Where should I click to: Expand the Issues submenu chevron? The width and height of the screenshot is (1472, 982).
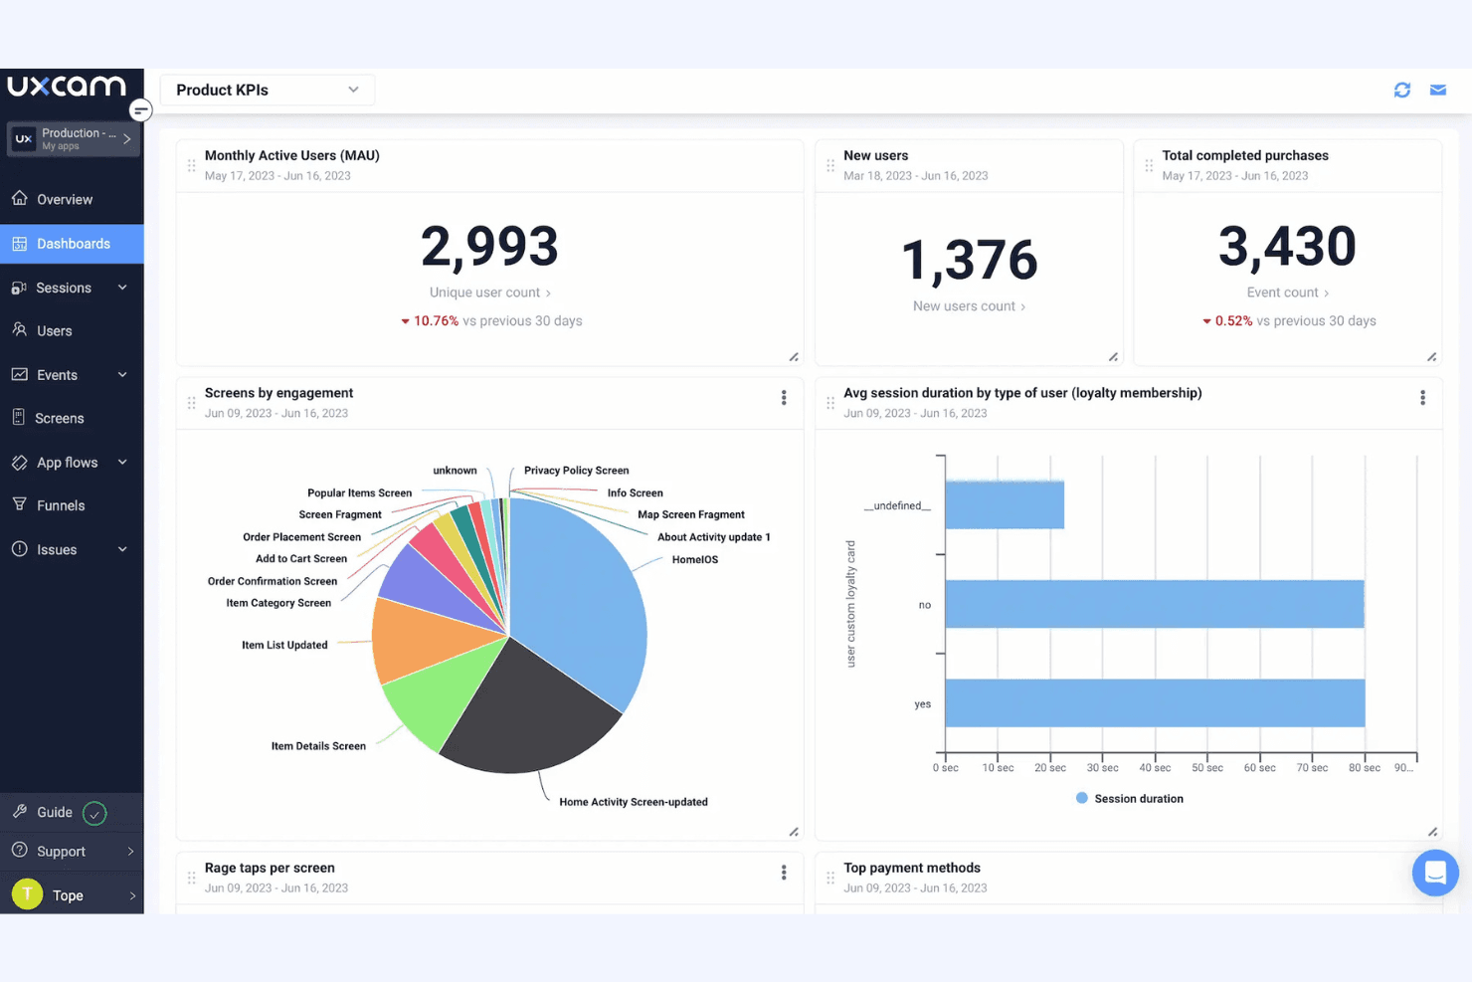[x=122, y=549]
